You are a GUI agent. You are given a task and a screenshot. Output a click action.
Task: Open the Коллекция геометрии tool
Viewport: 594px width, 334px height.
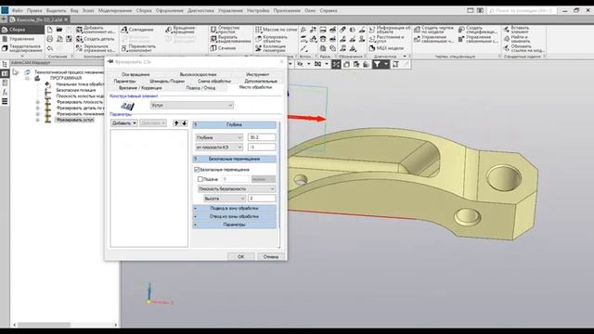coord(270,48)
